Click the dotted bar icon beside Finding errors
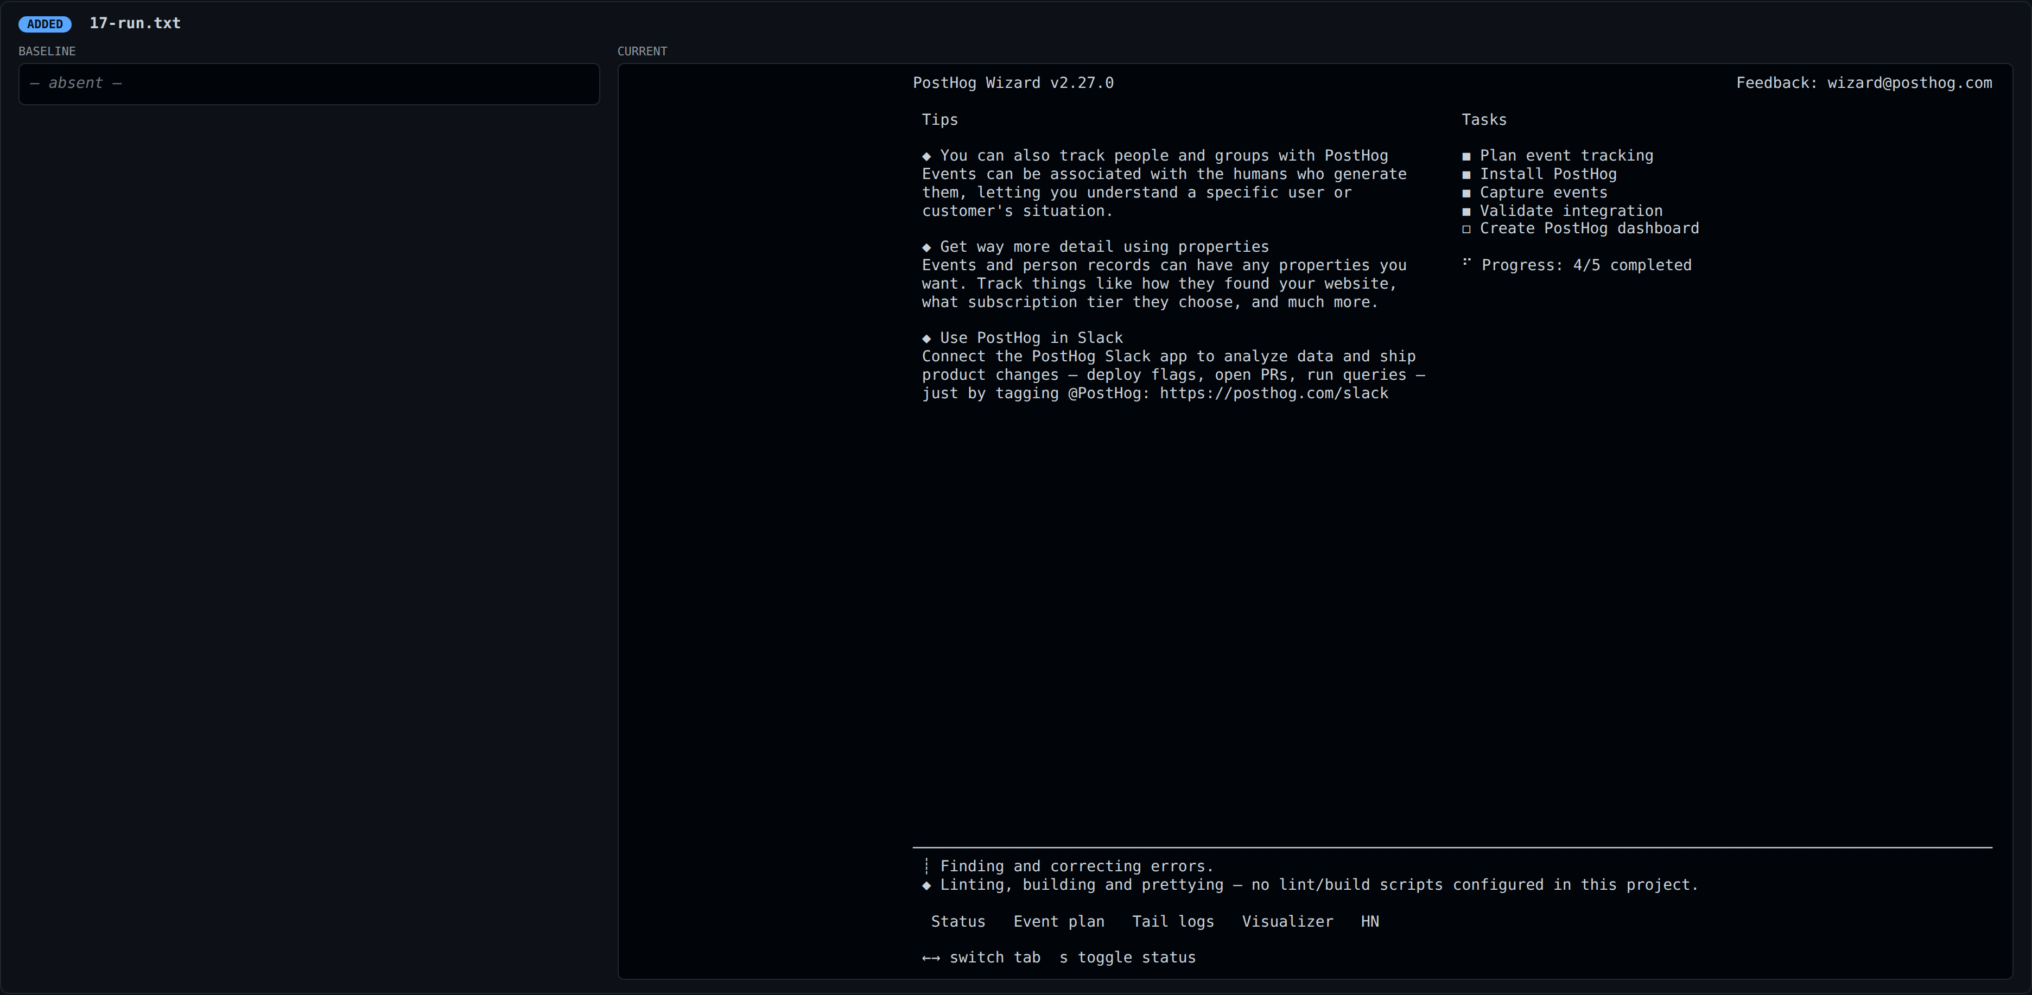Image resolution: width=2032 pixels, height=995 pixels. [926, 866]
